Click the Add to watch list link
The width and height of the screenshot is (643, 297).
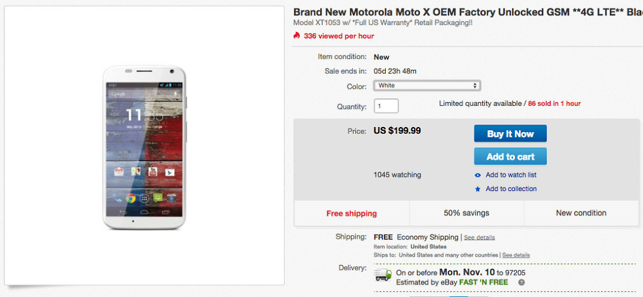pos(510,175)
